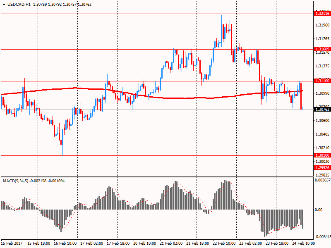Select the 17 Feb 18:00 time label
331x248 pixels.
tap(119, 243)
